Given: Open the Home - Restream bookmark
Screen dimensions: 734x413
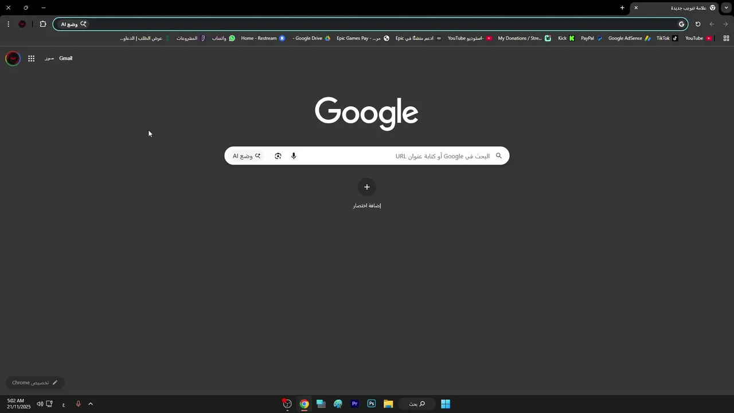Looking at the screenshot, I should [x=263, y=38].
